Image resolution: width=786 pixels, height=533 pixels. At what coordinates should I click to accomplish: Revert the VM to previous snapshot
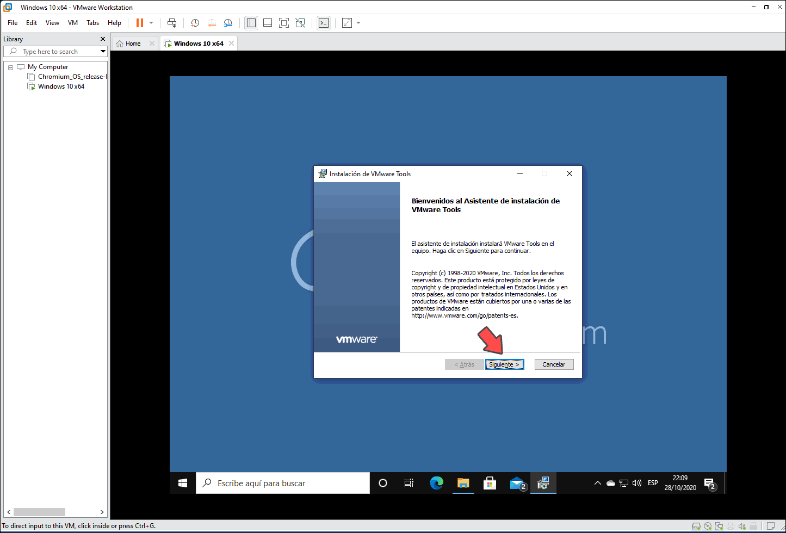(x=212, y=23)
